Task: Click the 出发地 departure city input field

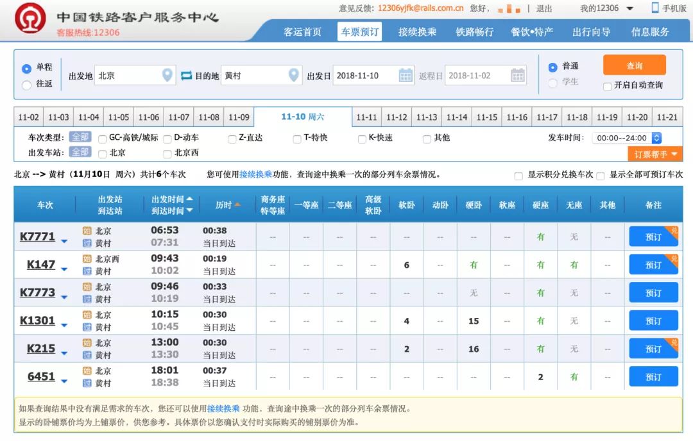Action: [x=128, y=75]
